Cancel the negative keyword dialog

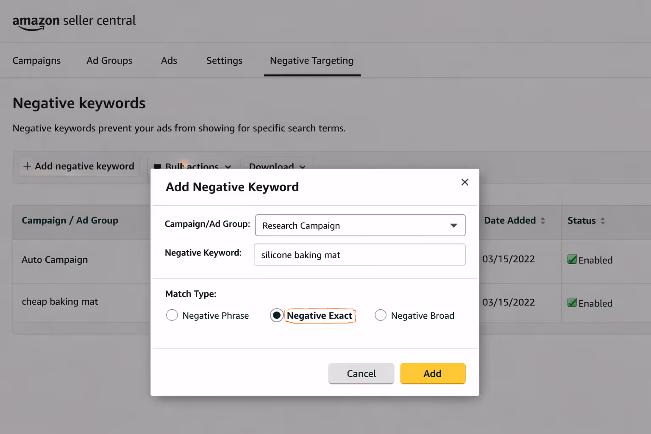pyautogui.click(x=361, y=373)
